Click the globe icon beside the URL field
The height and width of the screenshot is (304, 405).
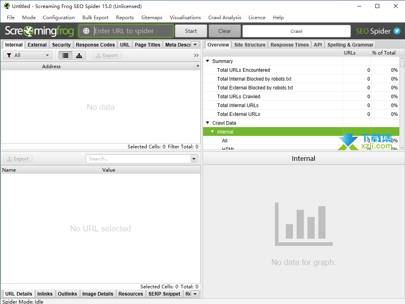tap(86, 31)
